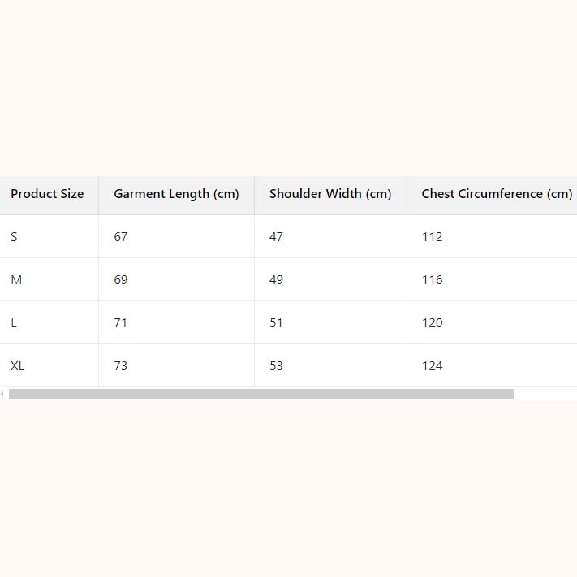Click the horizontal scrollbar thumb
This screenshot has width=577, height=577.
(261, 394)
